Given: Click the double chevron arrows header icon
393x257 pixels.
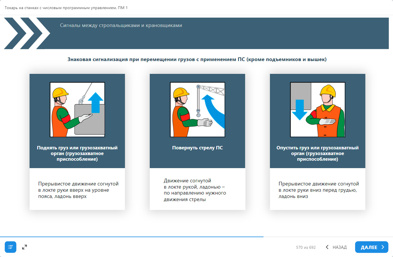Looking at the screenshot, I should [27, 33].
